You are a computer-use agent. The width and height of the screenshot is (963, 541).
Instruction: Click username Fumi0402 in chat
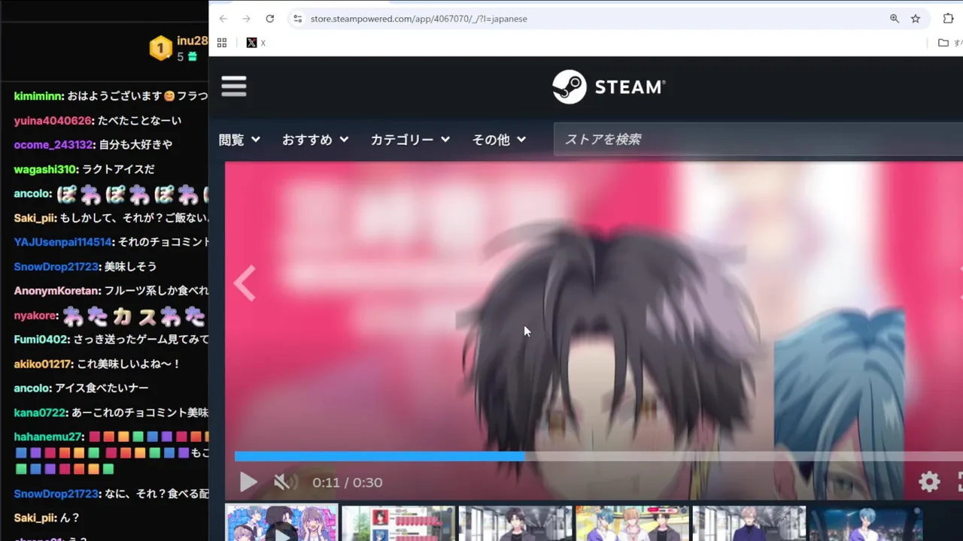point(41,340)
